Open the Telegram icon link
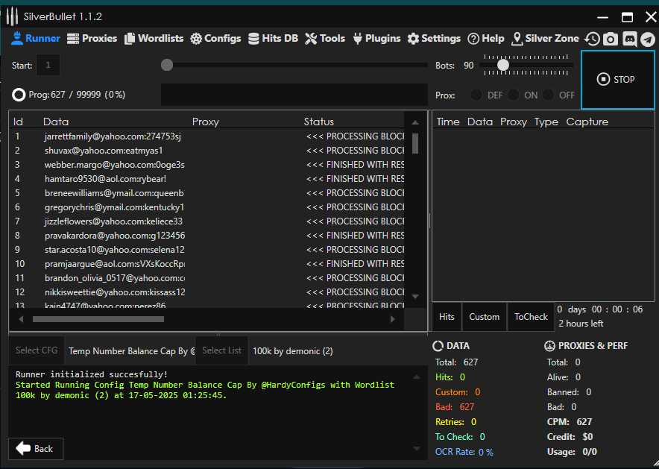 (x=648, y=39)
